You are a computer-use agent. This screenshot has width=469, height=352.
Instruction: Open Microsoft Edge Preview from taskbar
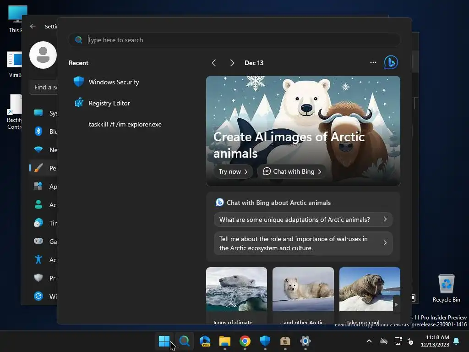[205, 341]
